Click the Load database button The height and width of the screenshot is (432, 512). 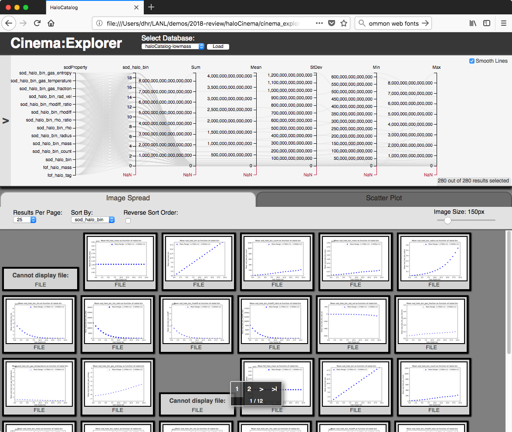218,46
